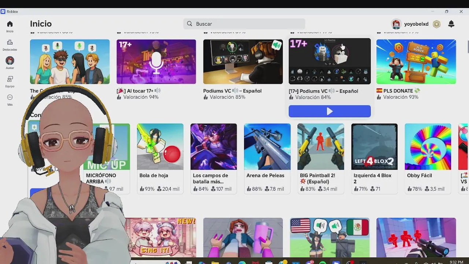Click the 3,5 mil players count
Screen dimensions: 469x264
435,189
